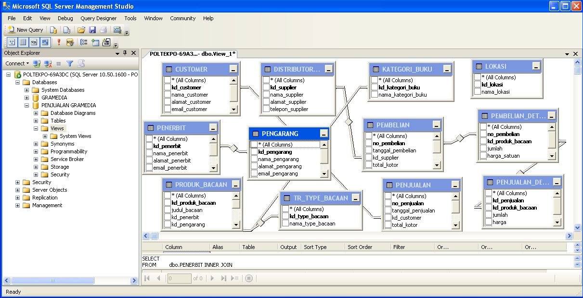
Task: Check nama_pengarang in the PENGARANG table
Action: coord(254,159)
